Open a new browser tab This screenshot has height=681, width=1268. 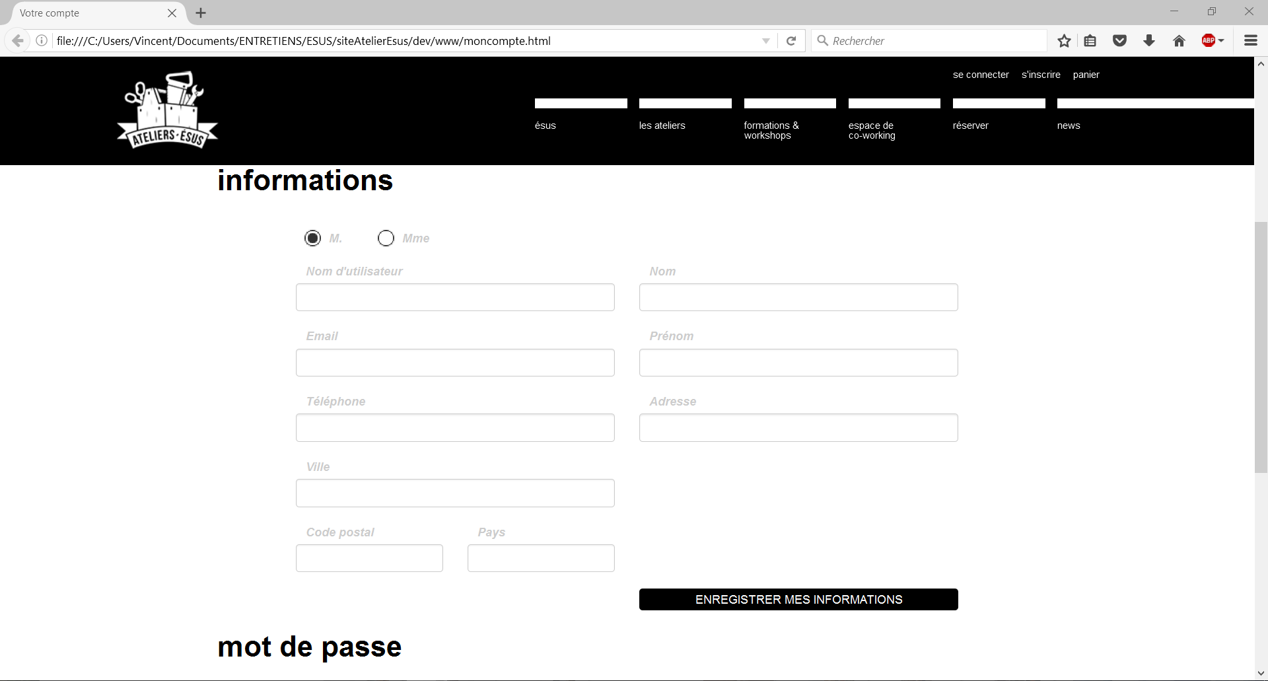(201, 13)
